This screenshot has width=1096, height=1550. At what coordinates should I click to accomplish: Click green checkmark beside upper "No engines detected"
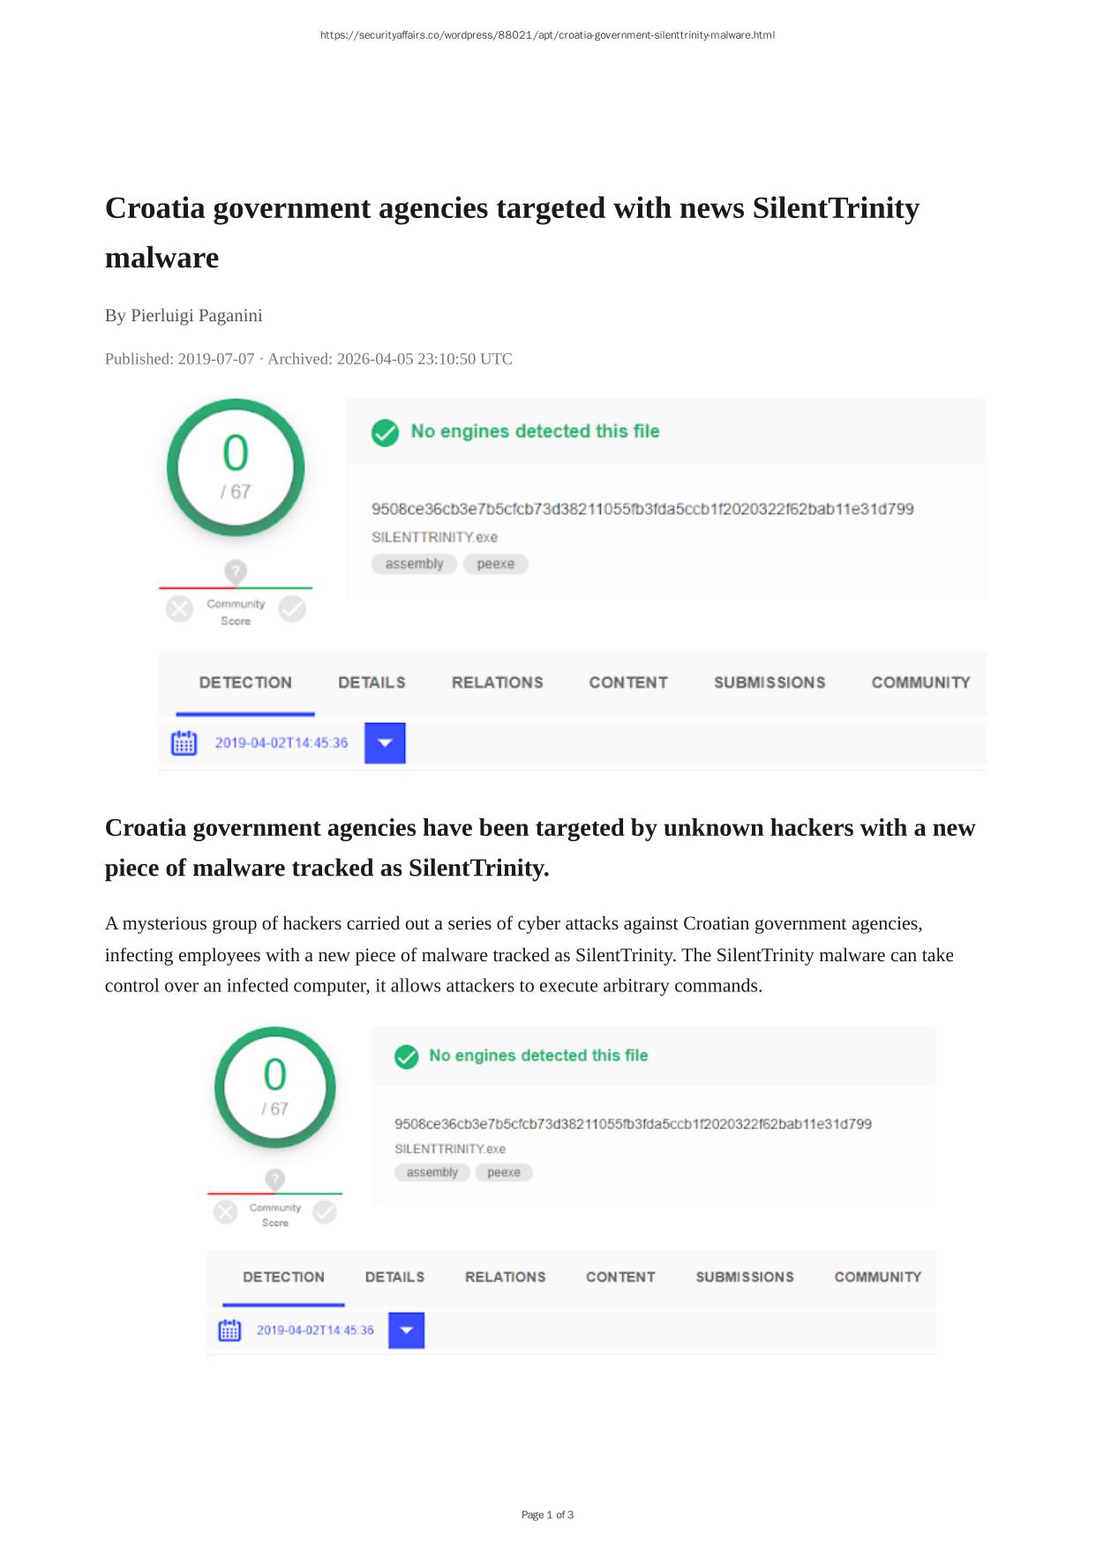385,433
